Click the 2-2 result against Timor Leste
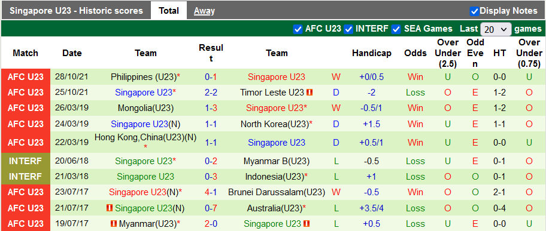The height and width of the screenshot is (231, 546). [x=211, y=93]
